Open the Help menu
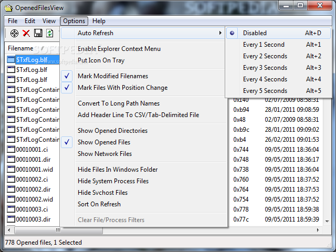This screenshot has width=336, height=252. click(x=99, y=21)
